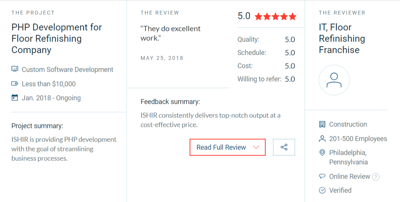
Task: Click the Online Review speech bubble icon
Action: (322, 176)
